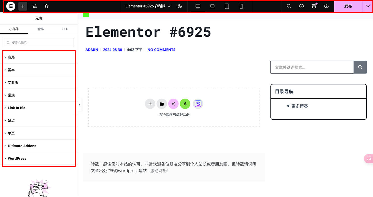373x197 pixels.
Task: Open the Elementor logo menu
Action: pyautogui.click(x=11, y=6)
